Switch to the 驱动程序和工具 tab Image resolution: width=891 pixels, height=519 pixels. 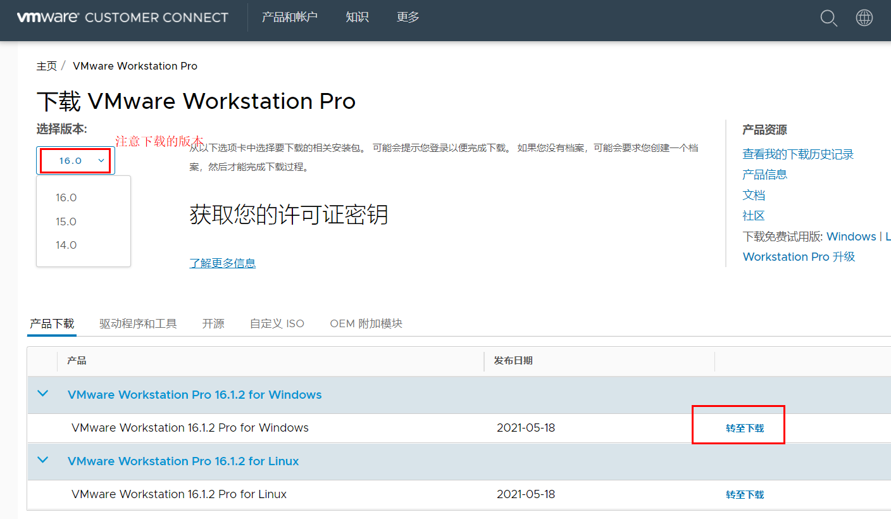138,323
